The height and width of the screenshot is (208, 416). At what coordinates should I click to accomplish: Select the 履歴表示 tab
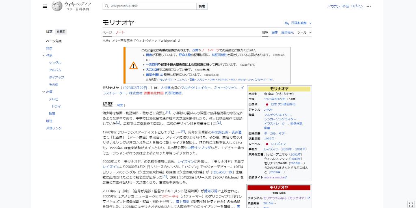[288, 32]
